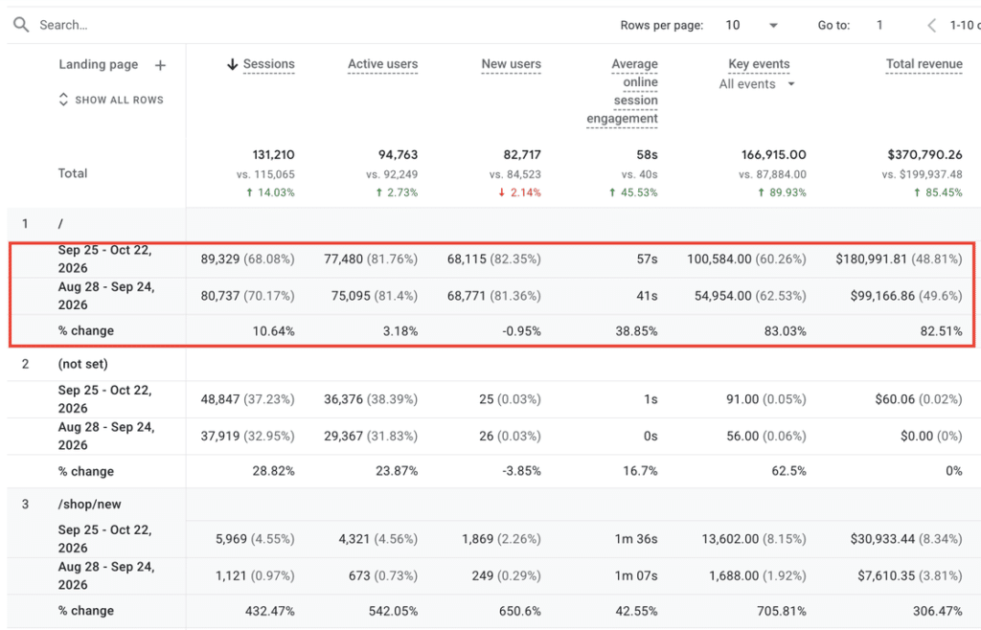Screen dimensions: 981x630
Task: Click SHOW ALL ROWS expander
Action: click(111, 100)
